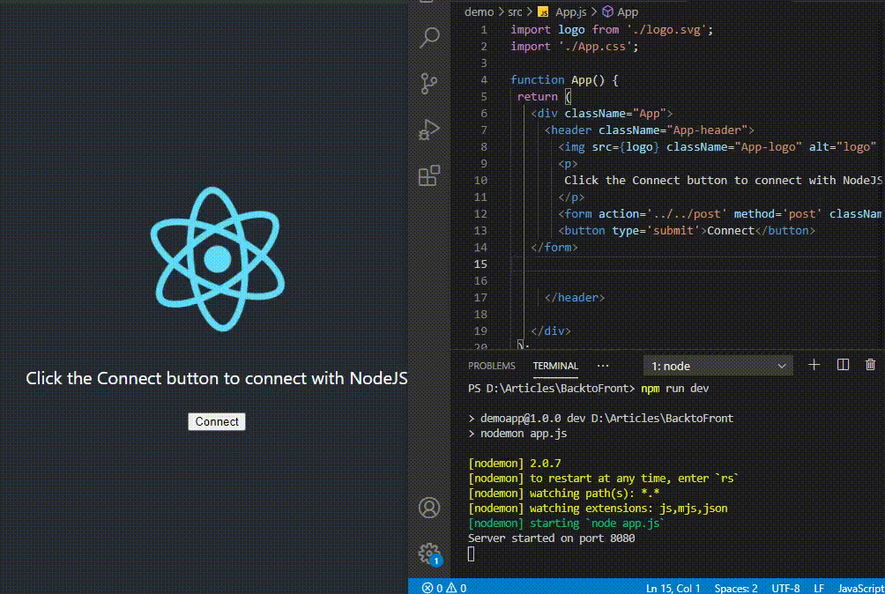This screenshot has height=594, width=885.
Task: Click '</form>' tag on line 14
Action: coord(554,247)
